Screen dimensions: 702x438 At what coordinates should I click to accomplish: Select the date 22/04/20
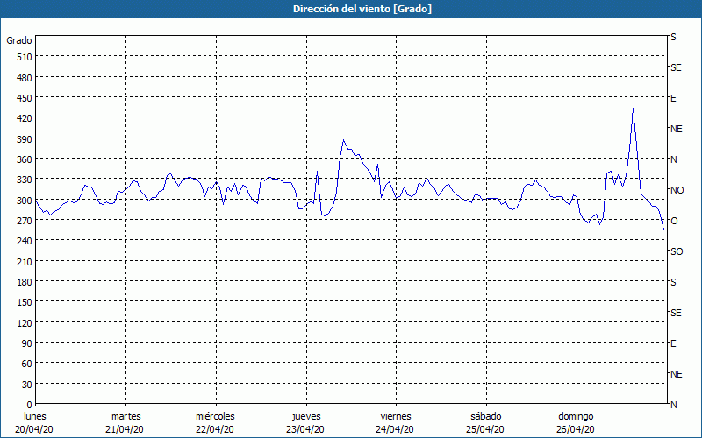215,429
